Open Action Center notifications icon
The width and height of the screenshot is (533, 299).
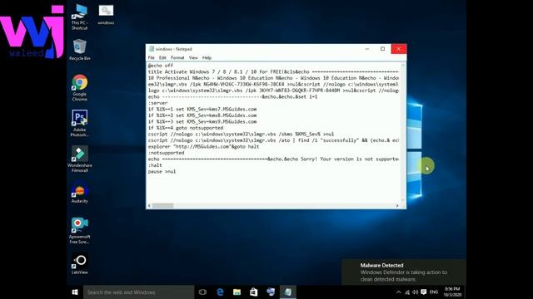point(424,292)
